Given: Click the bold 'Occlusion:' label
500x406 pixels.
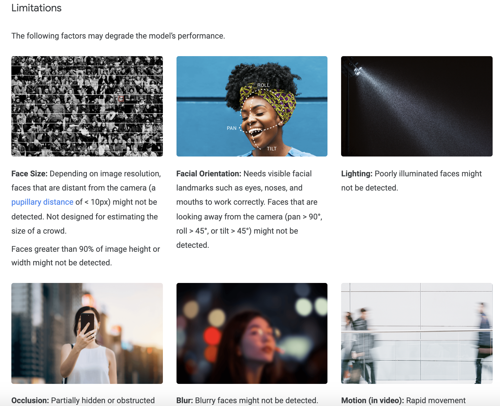Looking at the screenshot, I should [x=30, y=400].
